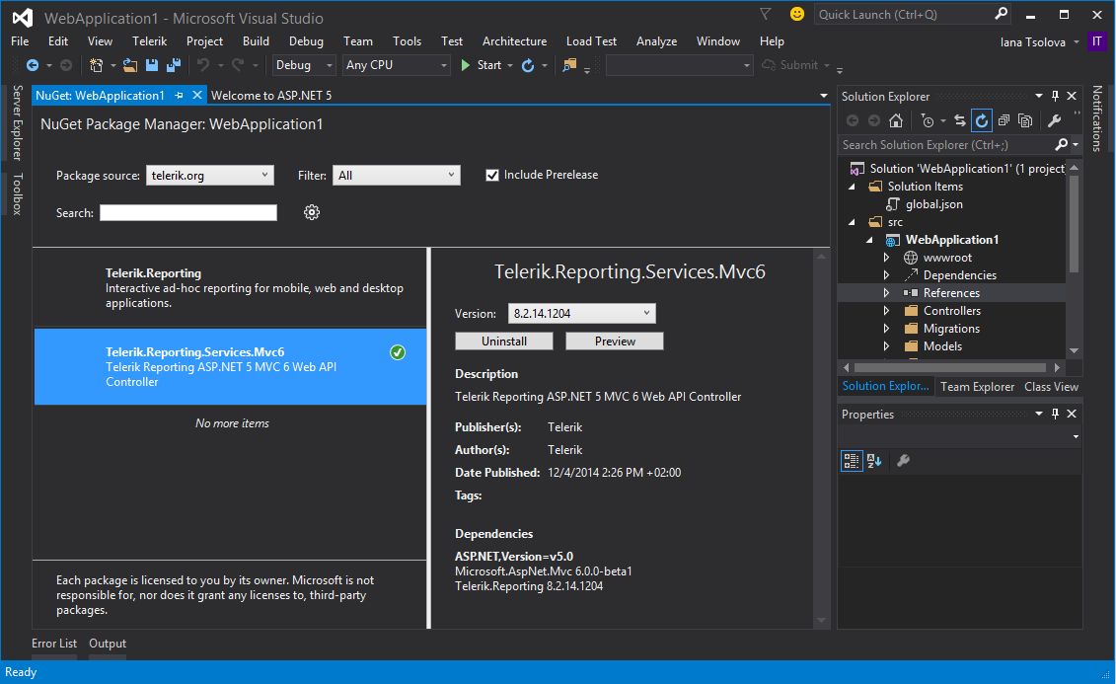Sort properties alphabetically in Properties panel
The width and height of the screenshot is (1116, 684).
tap(874, 461)
